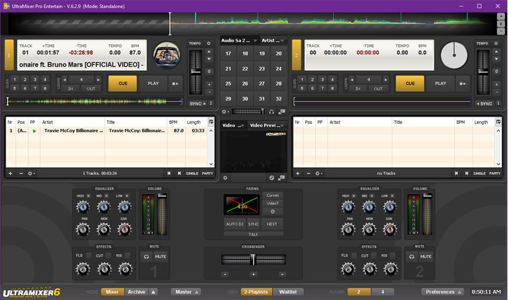Open sampler settings gear icon

[x=225, y=112]
